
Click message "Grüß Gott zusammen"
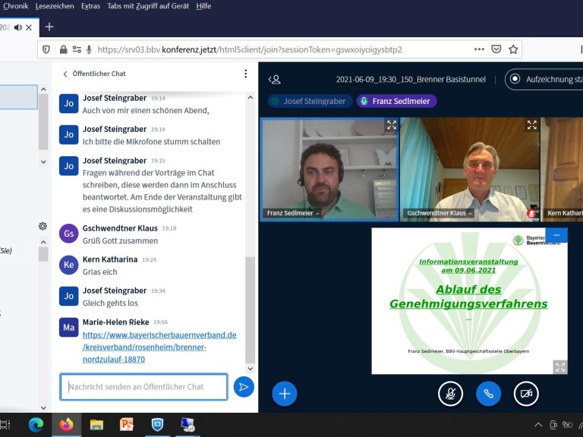[x=120, y=241]
